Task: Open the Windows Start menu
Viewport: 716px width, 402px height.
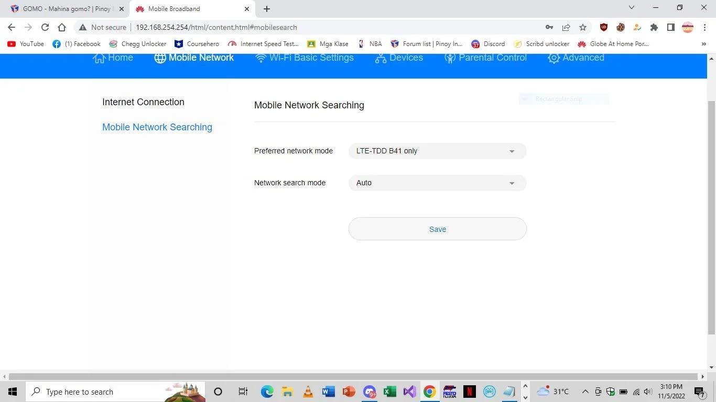Action: click(x=13, y=392)
